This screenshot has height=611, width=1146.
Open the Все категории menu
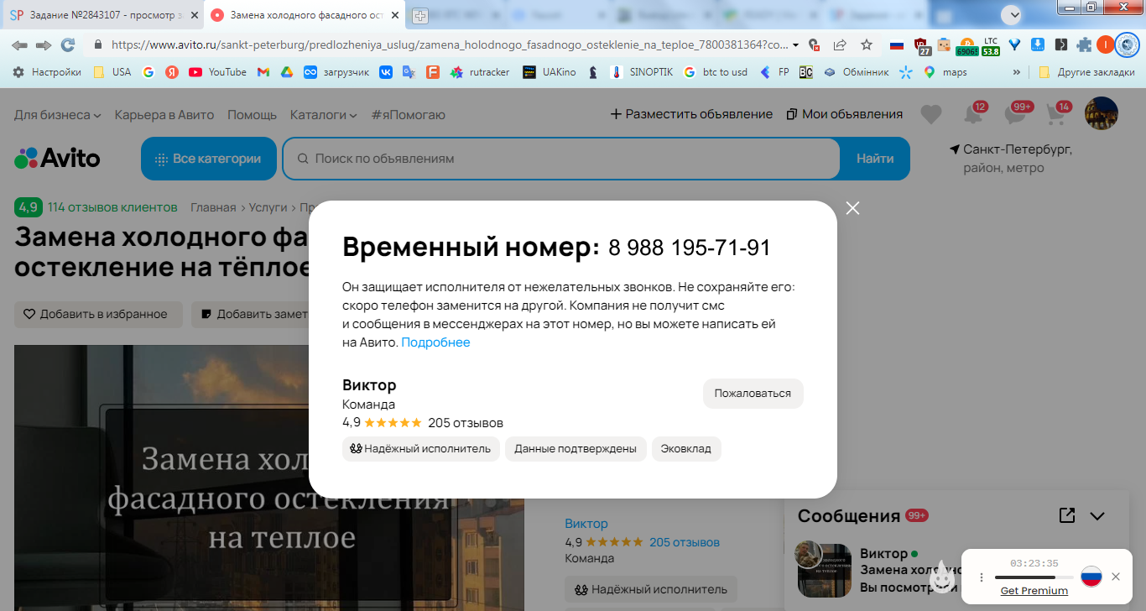click(209, 159)
